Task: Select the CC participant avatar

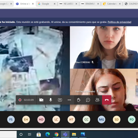Action: [86, 119]
